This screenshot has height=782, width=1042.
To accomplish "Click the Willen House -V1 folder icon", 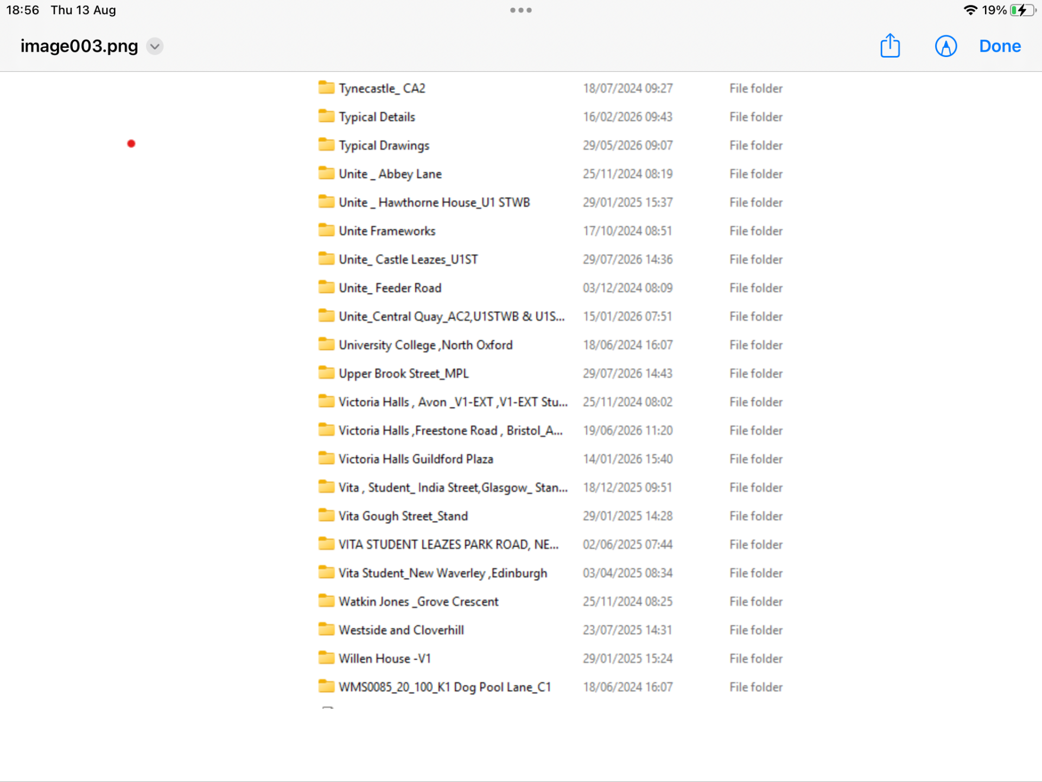I will point(326,657).
